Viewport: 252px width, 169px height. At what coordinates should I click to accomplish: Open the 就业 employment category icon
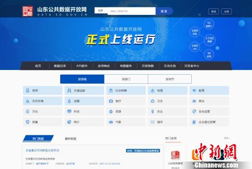[x=194, y=101]
